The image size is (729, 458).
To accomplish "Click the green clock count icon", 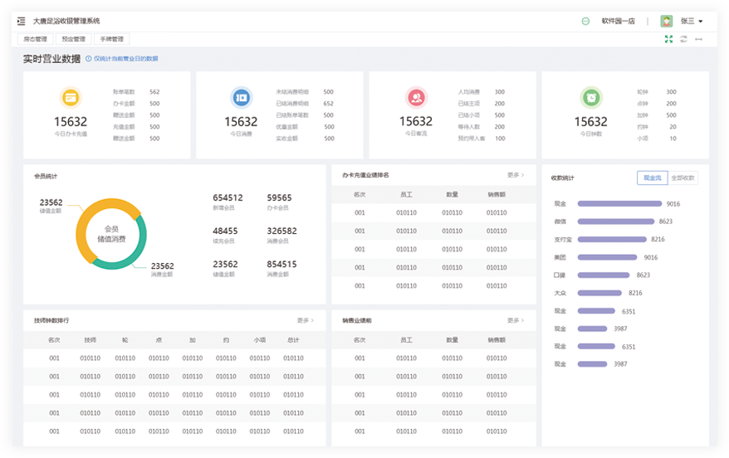I will [590, 97].
